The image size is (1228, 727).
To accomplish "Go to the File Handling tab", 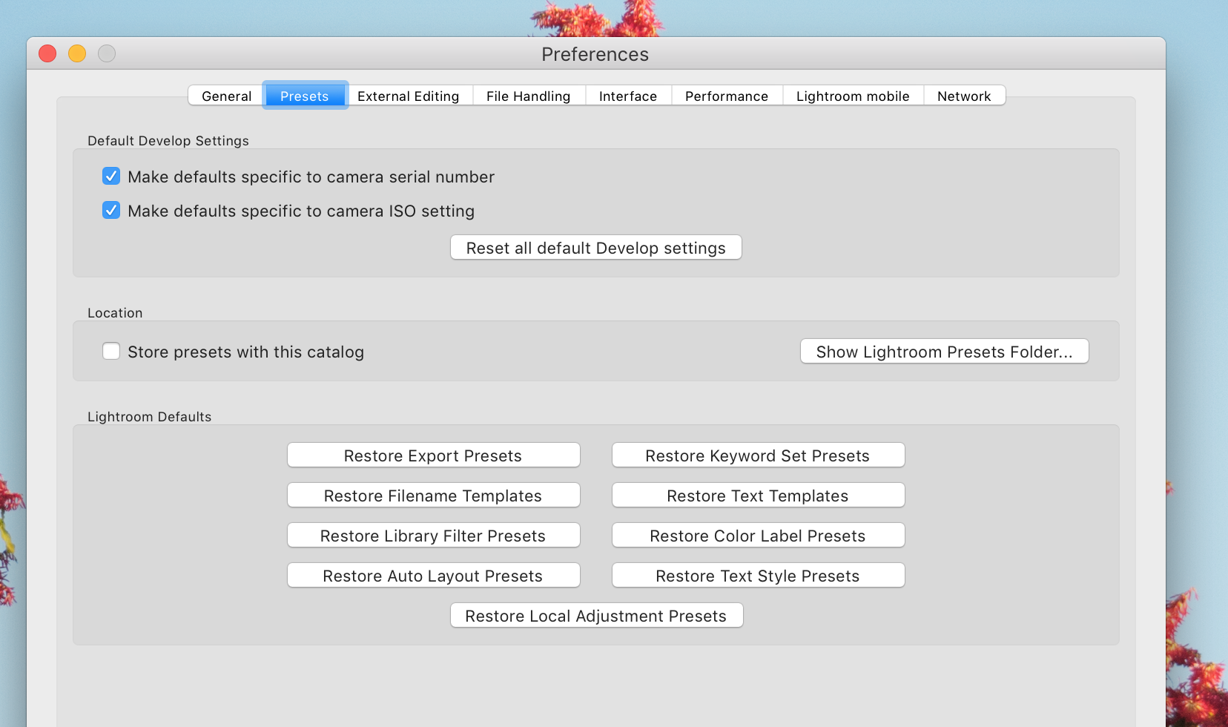I will [529, 96].
